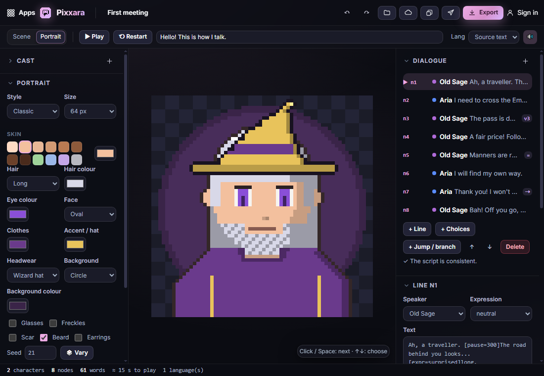544x376 pixels.
Task: Open the Accent / hat yellow swatch
Action: 75,244
